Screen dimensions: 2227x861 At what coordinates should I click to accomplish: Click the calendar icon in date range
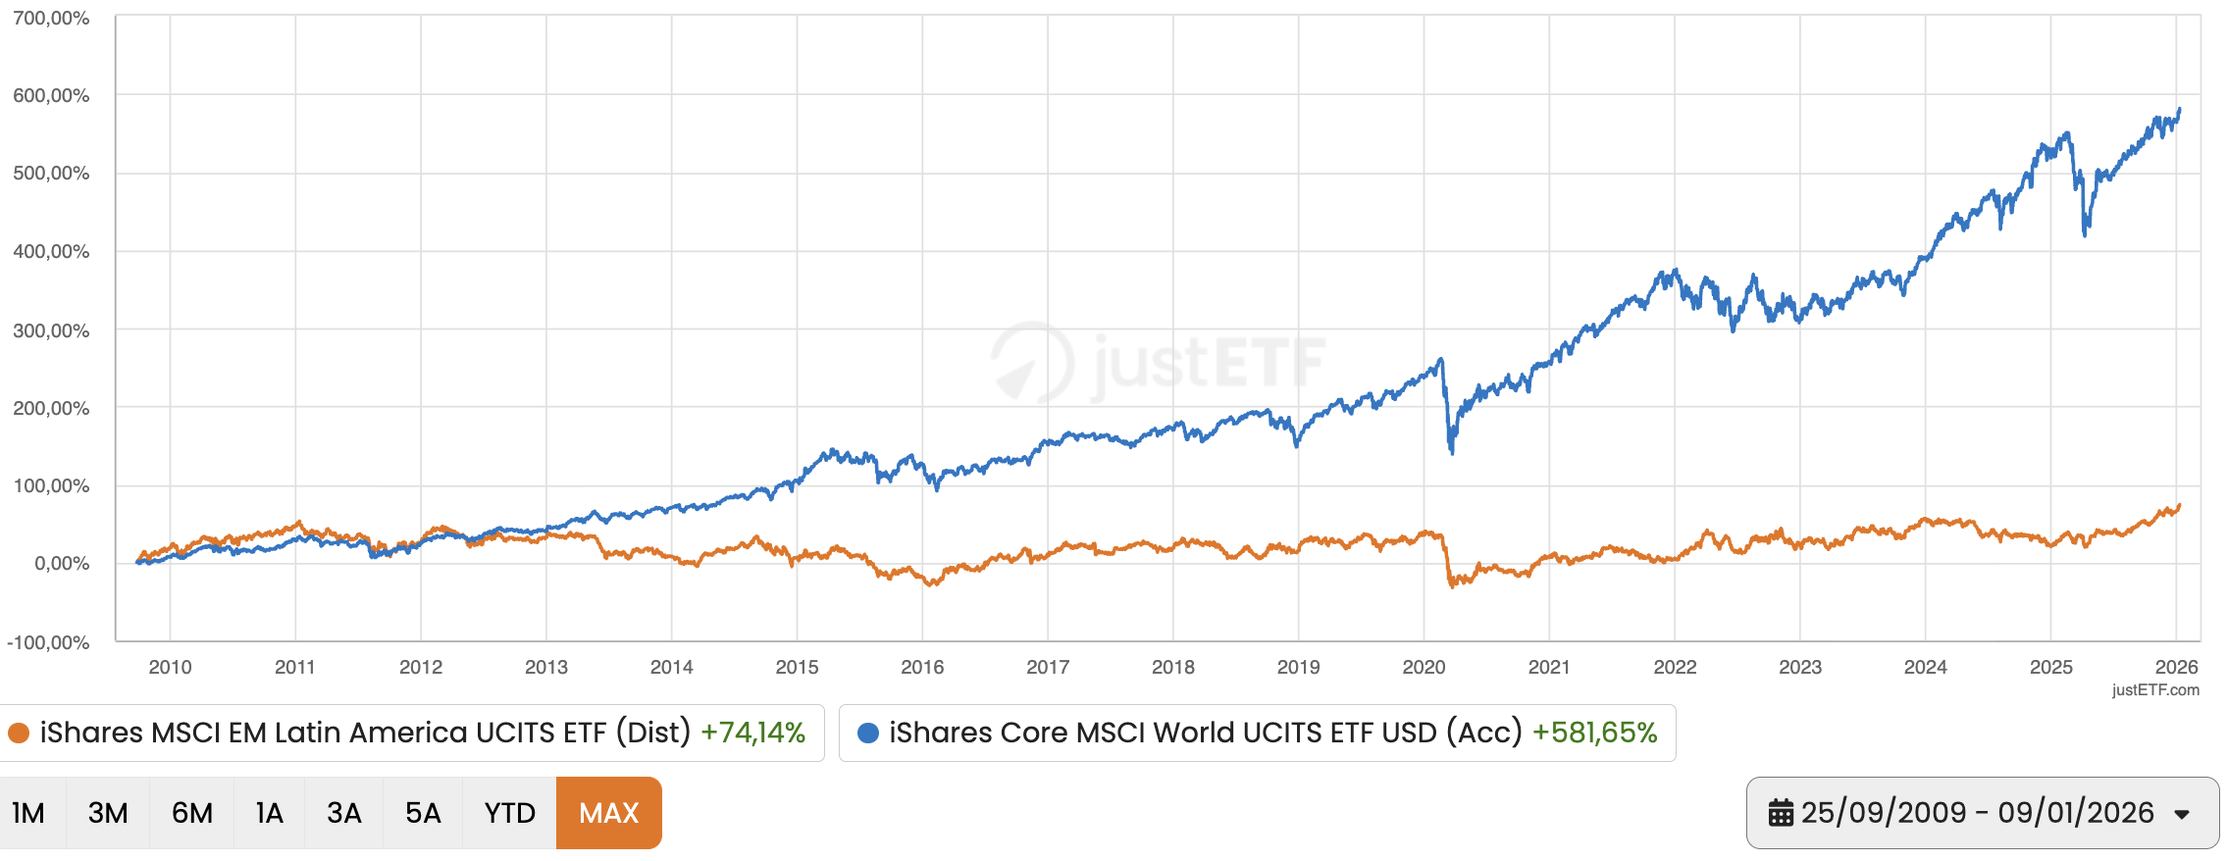[1781, 813]
